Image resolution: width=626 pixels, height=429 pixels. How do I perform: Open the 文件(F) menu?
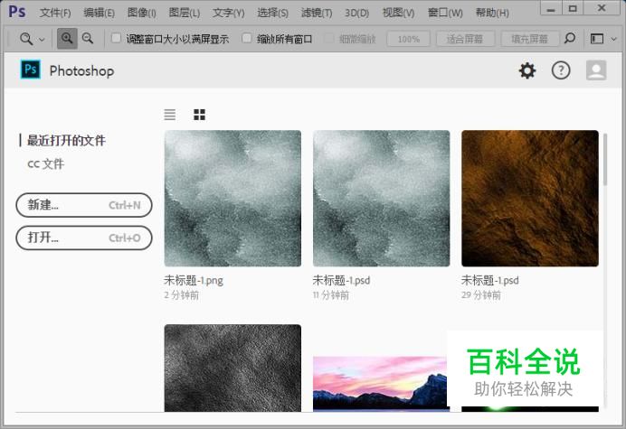55,13
